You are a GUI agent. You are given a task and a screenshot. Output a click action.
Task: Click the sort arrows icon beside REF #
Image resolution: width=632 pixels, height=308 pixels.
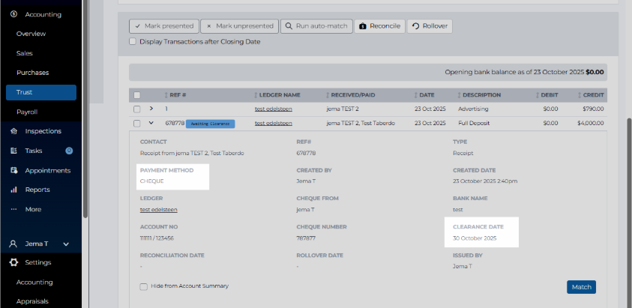tap(166, 95)
